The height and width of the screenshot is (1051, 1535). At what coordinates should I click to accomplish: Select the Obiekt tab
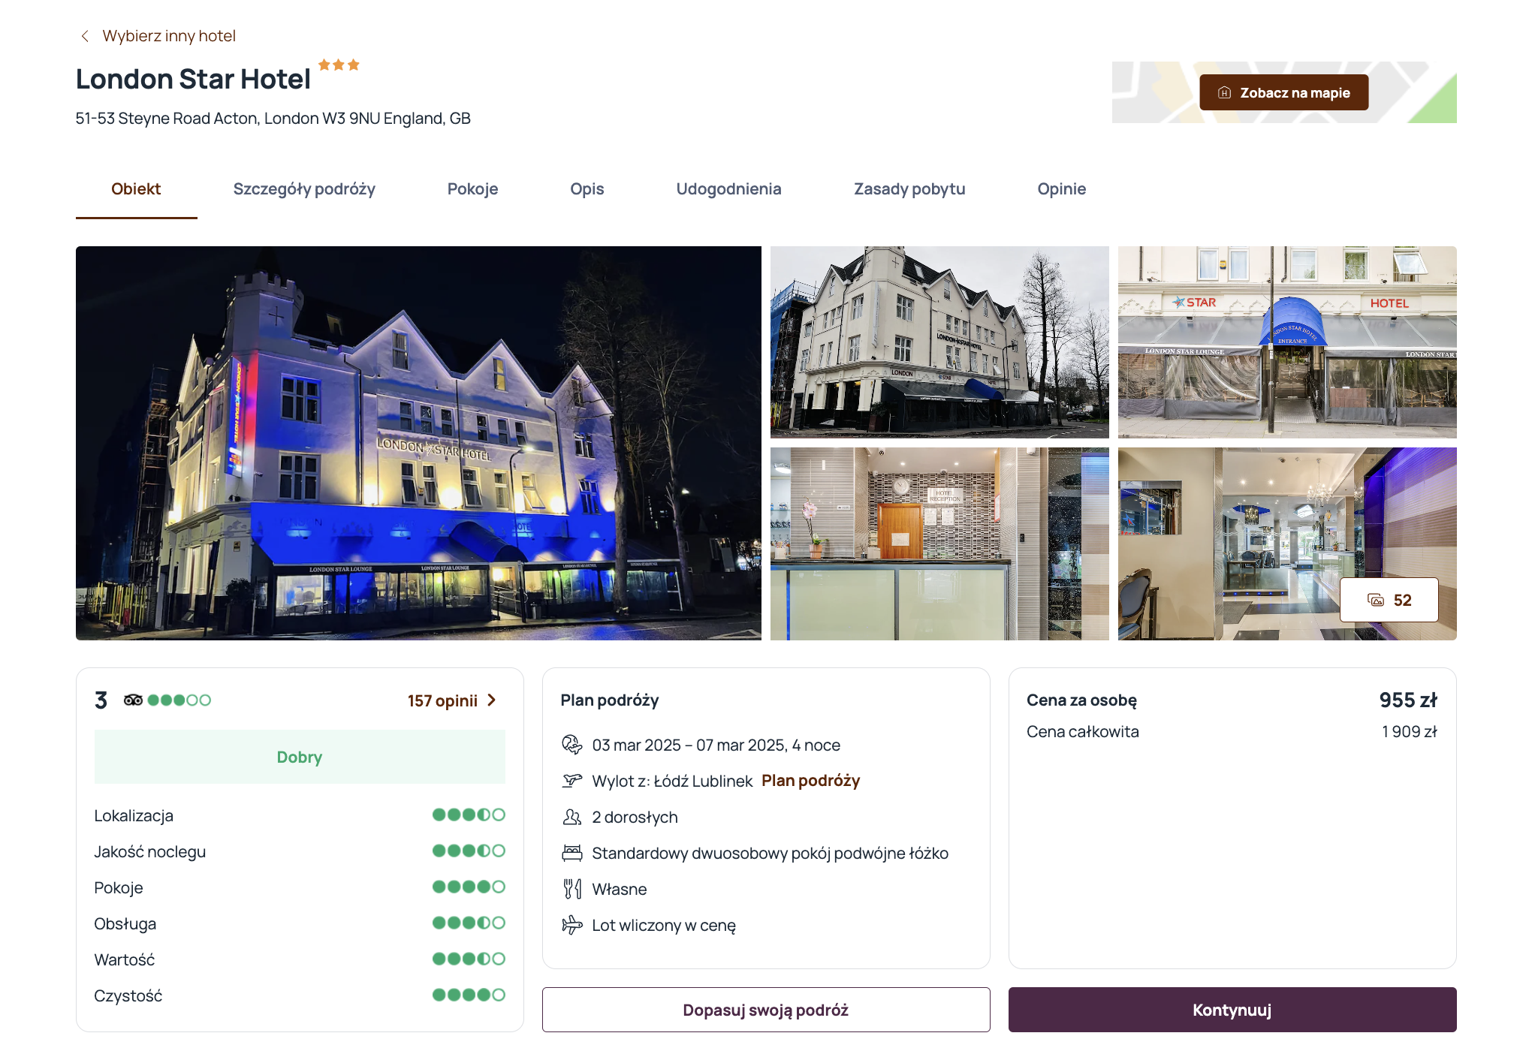pyautogui.click(x=136, y=189)
